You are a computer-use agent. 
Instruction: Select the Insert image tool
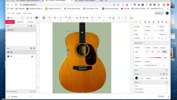click(x=69, y=18)
